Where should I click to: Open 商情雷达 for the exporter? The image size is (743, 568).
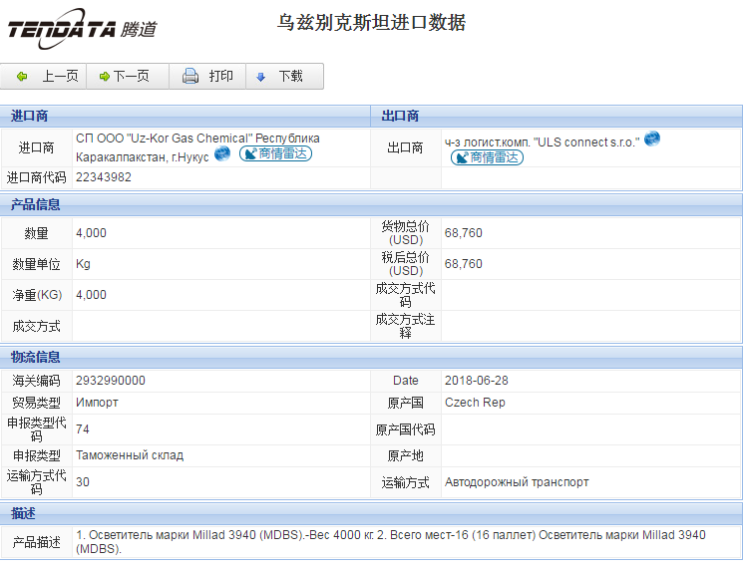pos(487,157)
